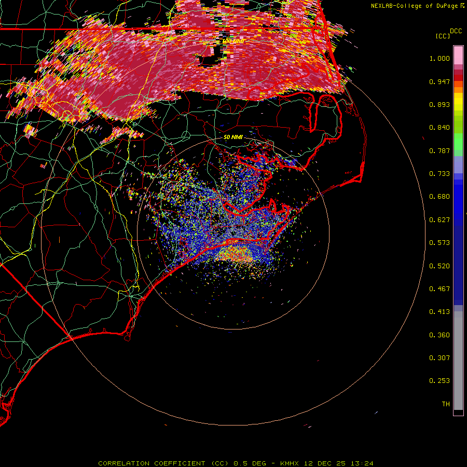Click the 0.840 scale value
The width and height of the screenshot is (467, 467).
pos(439,128)
